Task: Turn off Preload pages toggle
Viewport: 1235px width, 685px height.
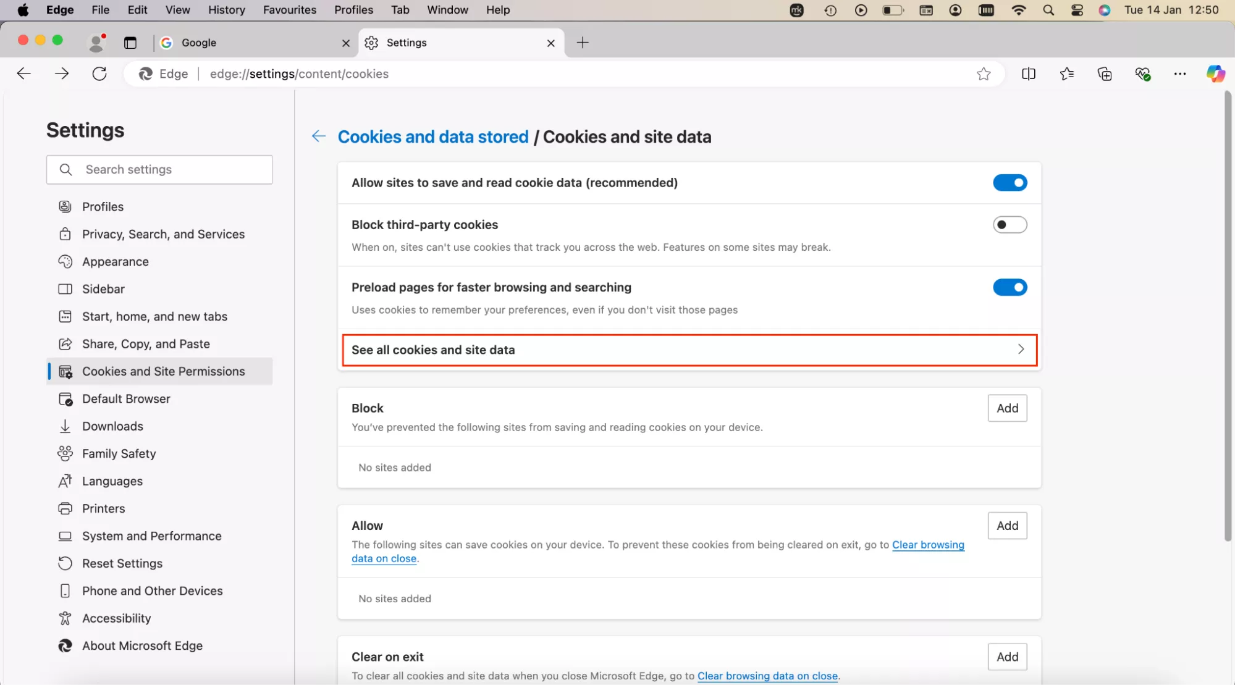Action: coord(1009,287)
